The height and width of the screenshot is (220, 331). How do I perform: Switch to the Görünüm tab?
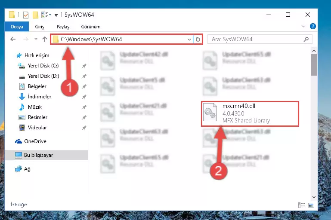click(91, 27)
